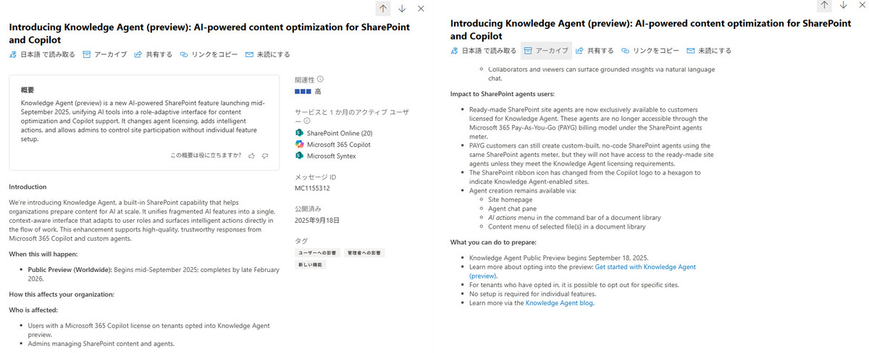Image resolution: width=869 pixels, height=353 pixels.
Task: Choose the 新しい機能 tag
Action: click(311, 265)
